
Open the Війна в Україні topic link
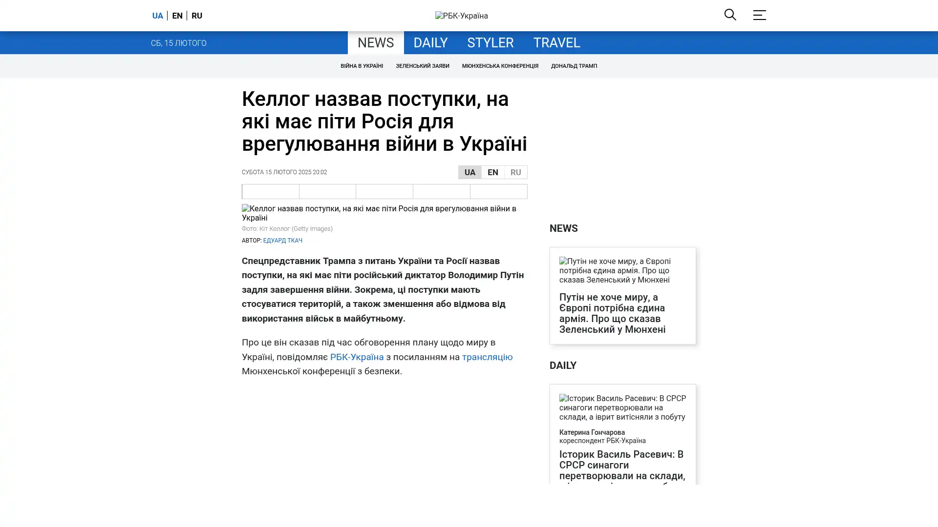click(x=362, y=66)
